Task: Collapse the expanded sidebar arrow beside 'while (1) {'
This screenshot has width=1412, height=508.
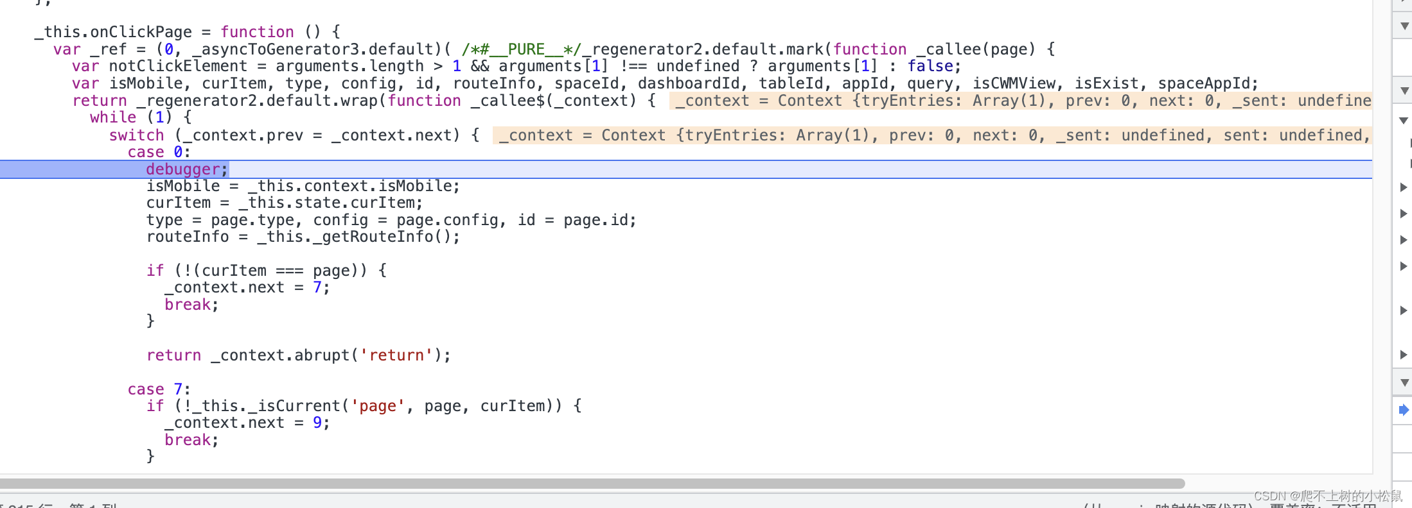Action: [x=1404, y=121]
